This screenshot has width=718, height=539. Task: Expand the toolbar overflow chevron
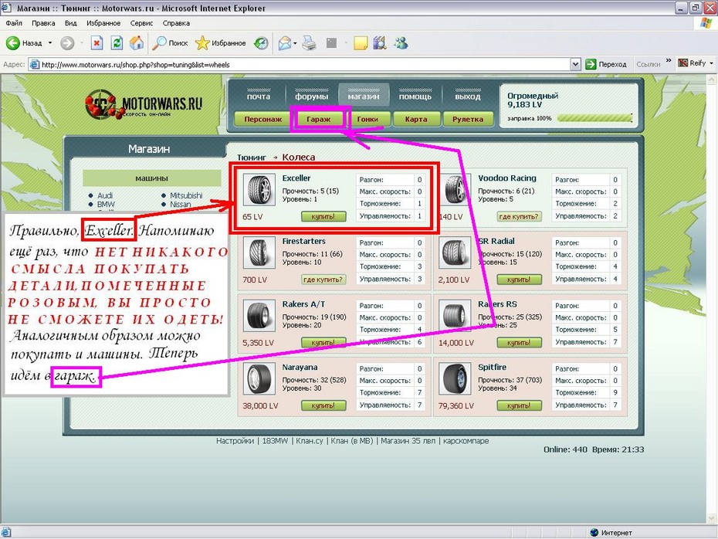[x=669, y=60]
